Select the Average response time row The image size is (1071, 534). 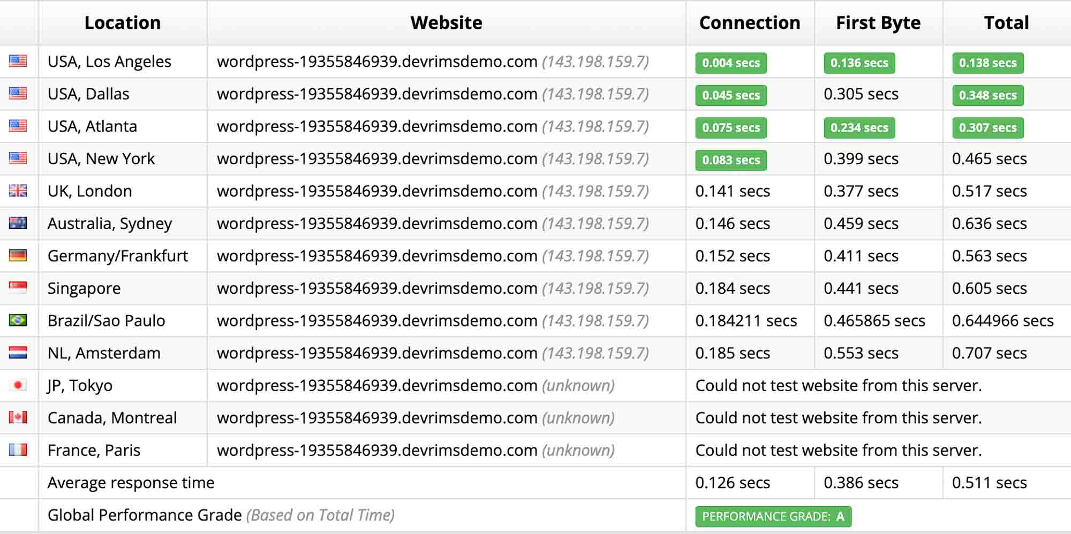pyautogui.click(x=131, y=483)
